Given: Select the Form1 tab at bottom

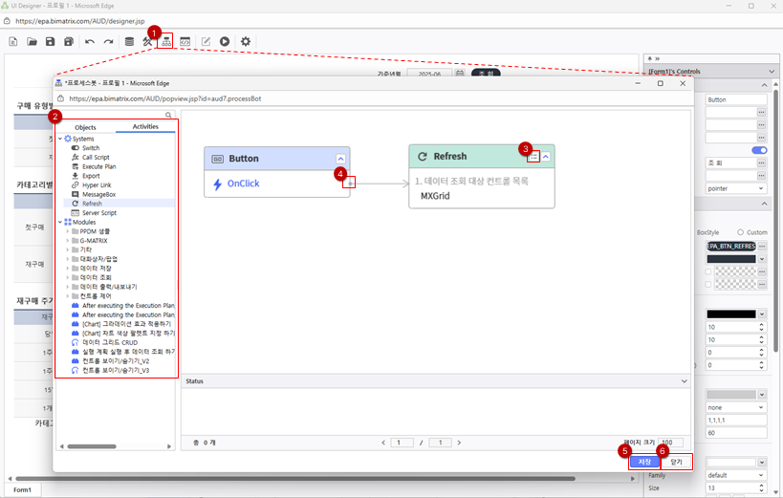Looking at the screenshot, I should click(22, 489).
